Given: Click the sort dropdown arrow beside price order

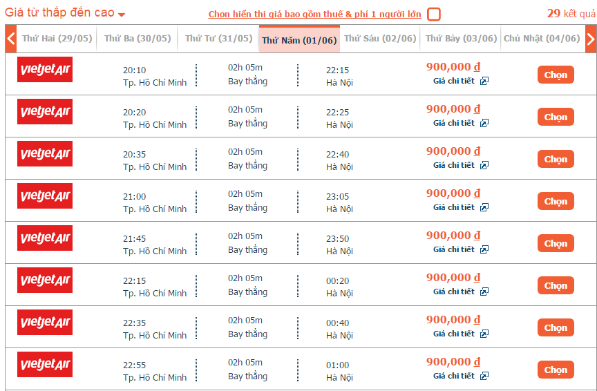Looking at the screenshot, I should [x=122, y=15].
